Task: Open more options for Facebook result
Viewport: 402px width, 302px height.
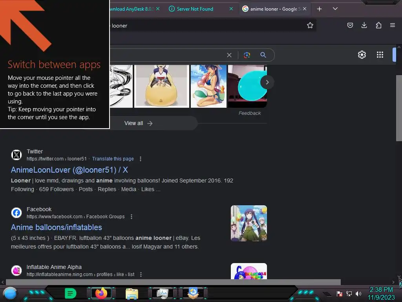Action: pyautogui.click(x=132, y=217)
